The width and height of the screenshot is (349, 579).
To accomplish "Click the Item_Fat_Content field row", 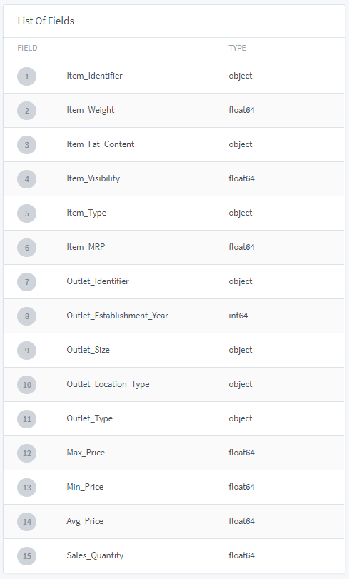I will point(174,145).
